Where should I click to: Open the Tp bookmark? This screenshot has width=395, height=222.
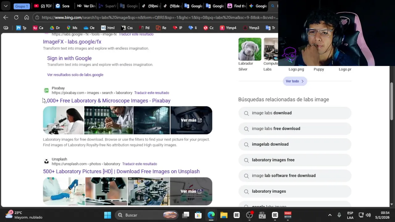pos(21,28)
